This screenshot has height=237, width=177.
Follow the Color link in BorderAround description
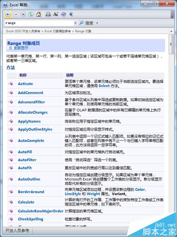click(140, 190)
